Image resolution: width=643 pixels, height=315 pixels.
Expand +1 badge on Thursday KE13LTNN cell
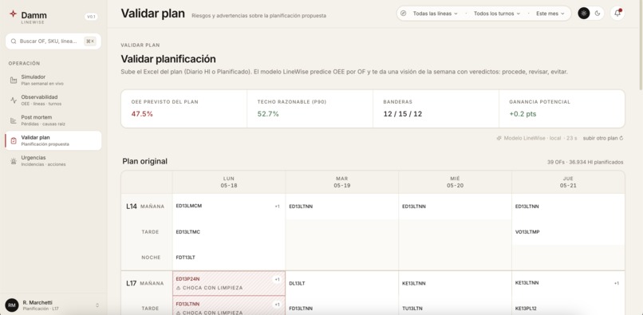[x=617, y=283]
